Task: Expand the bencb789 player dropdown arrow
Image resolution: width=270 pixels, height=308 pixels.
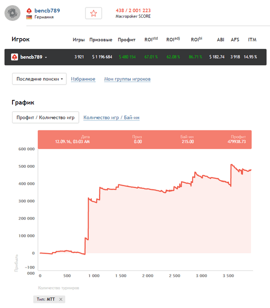Action: click(46, 57)
